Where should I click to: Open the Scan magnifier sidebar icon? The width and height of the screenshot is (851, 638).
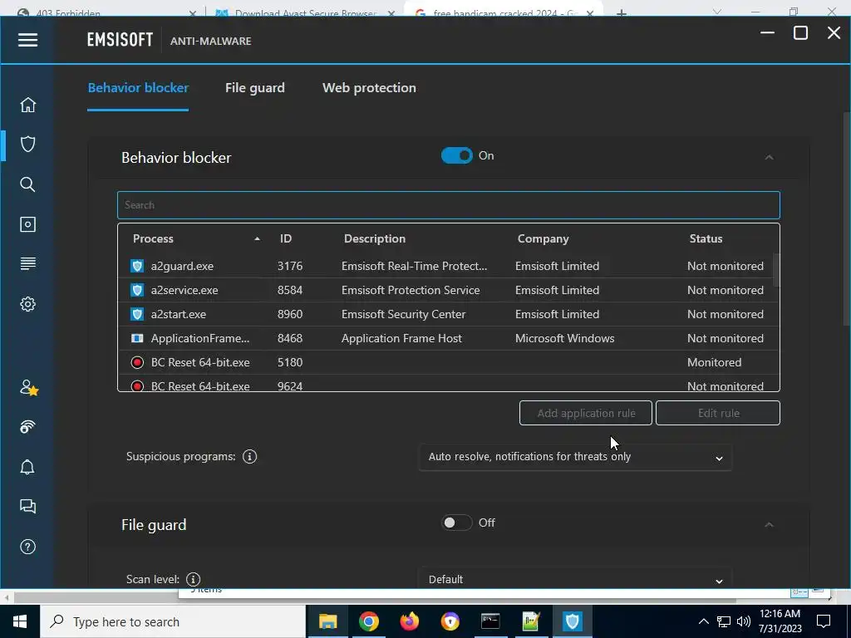pyautogui.click(x=27, y=184)
